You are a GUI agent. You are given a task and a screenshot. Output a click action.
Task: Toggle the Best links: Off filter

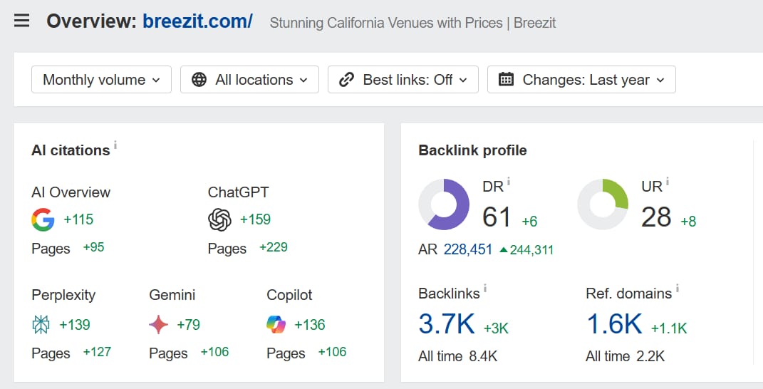(x=403, y=80)
